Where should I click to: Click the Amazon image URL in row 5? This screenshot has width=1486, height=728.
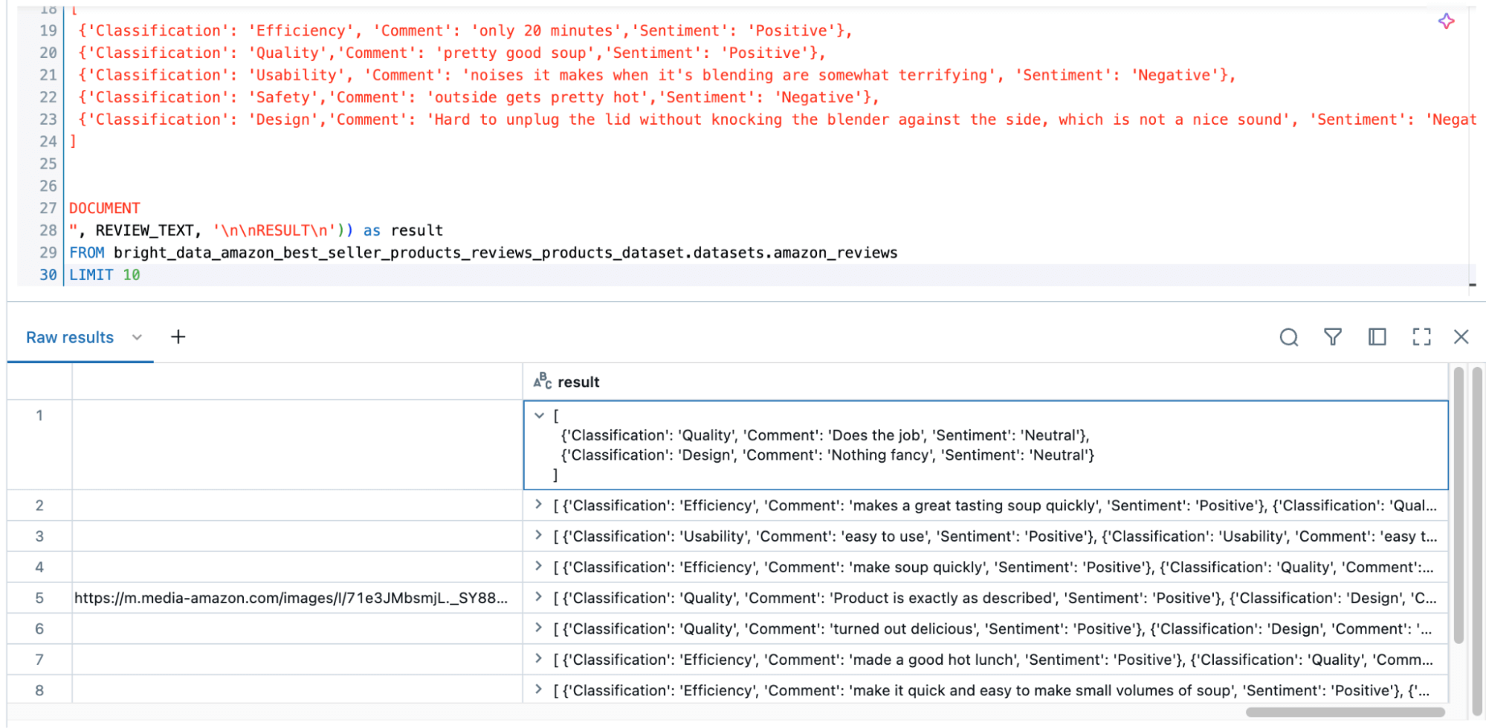291,598
